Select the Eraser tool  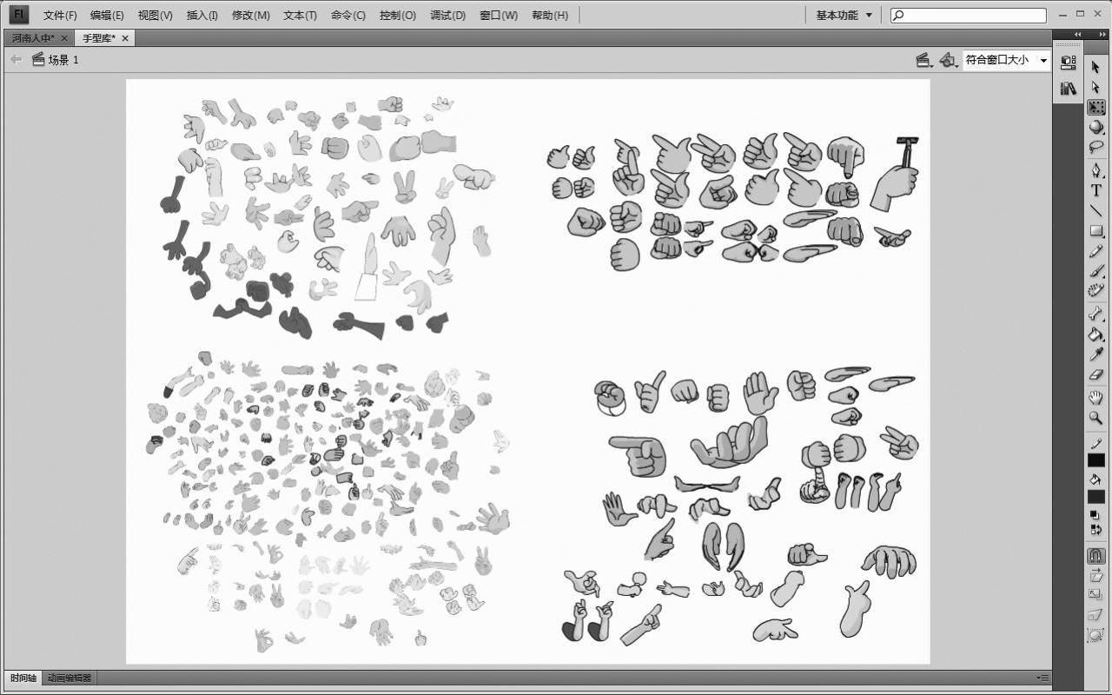click(1095, 374)
